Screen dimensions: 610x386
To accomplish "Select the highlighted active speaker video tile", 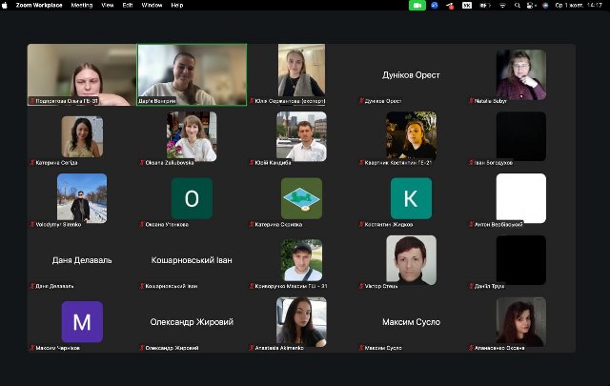I will point(192,72).
